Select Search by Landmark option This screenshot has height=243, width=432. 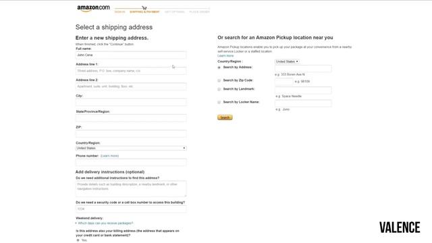pos(219,89)
